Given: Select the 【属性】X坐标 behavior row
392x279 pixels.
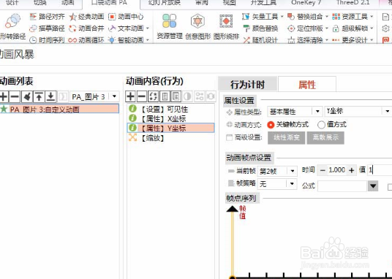Looking at the screenshot, I should coord(170,118).
